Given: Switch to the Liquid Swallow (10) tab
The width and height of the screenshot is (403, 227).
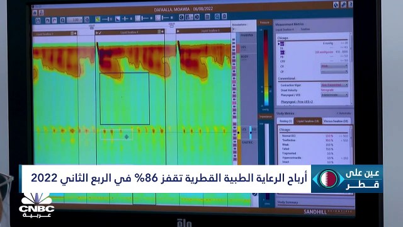Looking at the screenshot, I should [x=308, y=121].
